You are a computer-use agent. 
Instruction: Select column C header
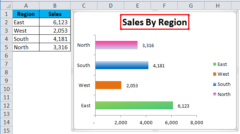84,6
